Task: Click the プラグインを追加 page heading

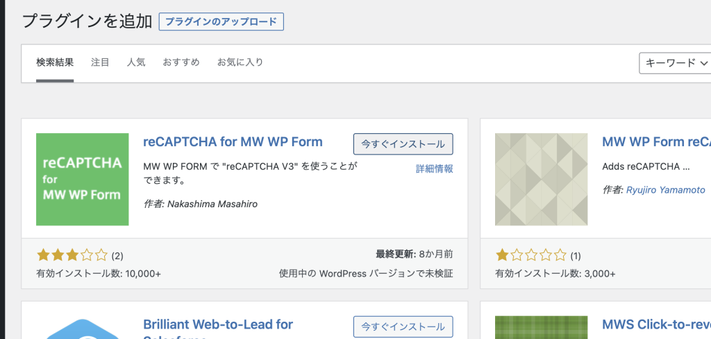Action: pyautogui.click(x=87, y=21)
